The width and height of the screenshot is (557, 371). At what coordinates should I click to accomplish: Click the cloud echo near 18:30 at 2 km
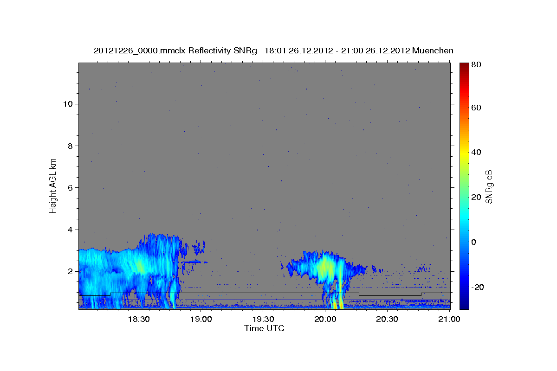(139, 267)
